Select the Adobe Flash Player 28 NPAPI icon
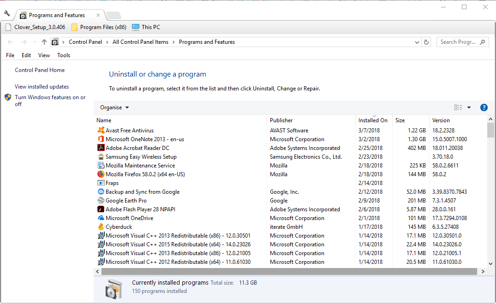This screenshot has height=304, width=496. (x=101, y=209)
